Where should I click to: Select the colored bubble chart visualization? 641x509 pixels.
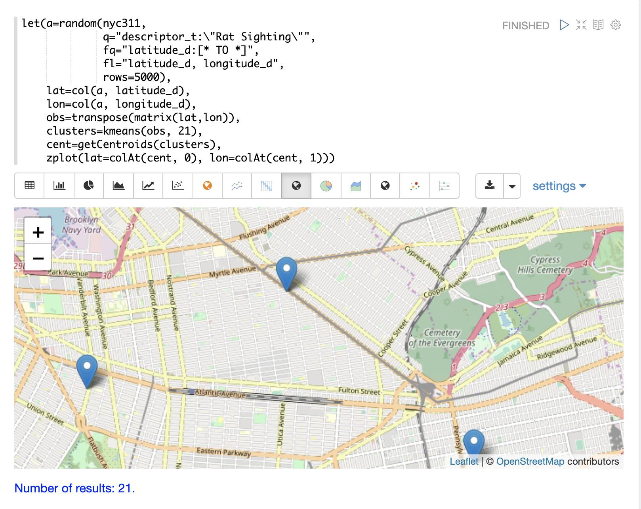(x=415, y=186)
